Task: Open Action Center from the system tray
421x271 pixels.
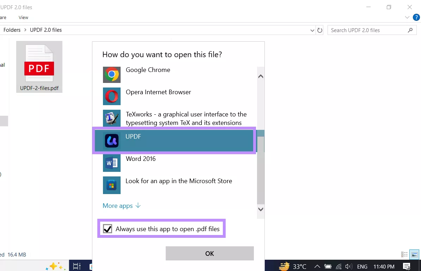Action: [x=406, y=266]
